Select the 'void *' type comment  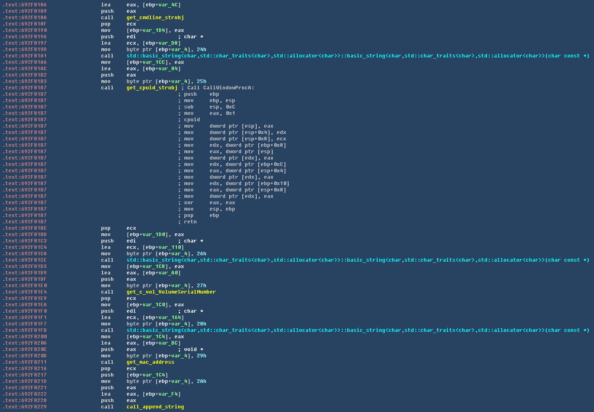pyautogui.click(x=193, y=349)
